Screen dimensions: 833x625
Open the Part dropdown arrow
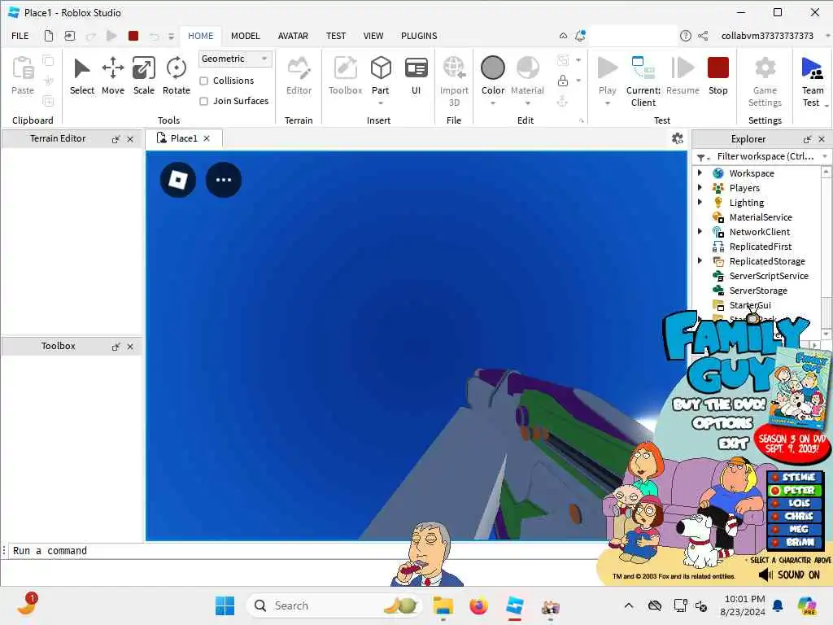tap(381, 103)
